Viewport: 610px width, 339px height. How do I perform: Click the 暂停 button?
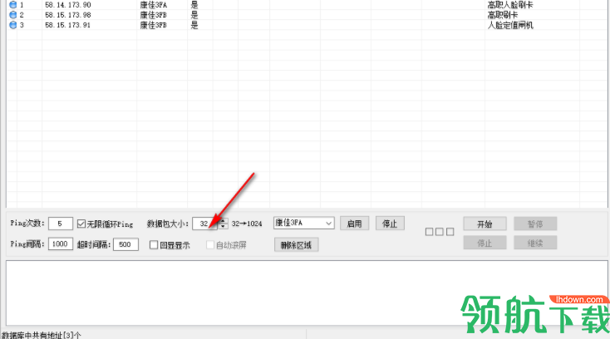[x=535, y=224]
